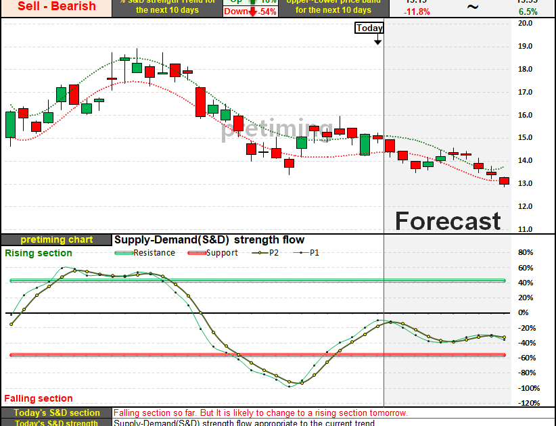Image resolution: width=556 pixels, height=426 pixels.
Task: Click the red 'Falling section' label in chart
Action: (39, 398)
